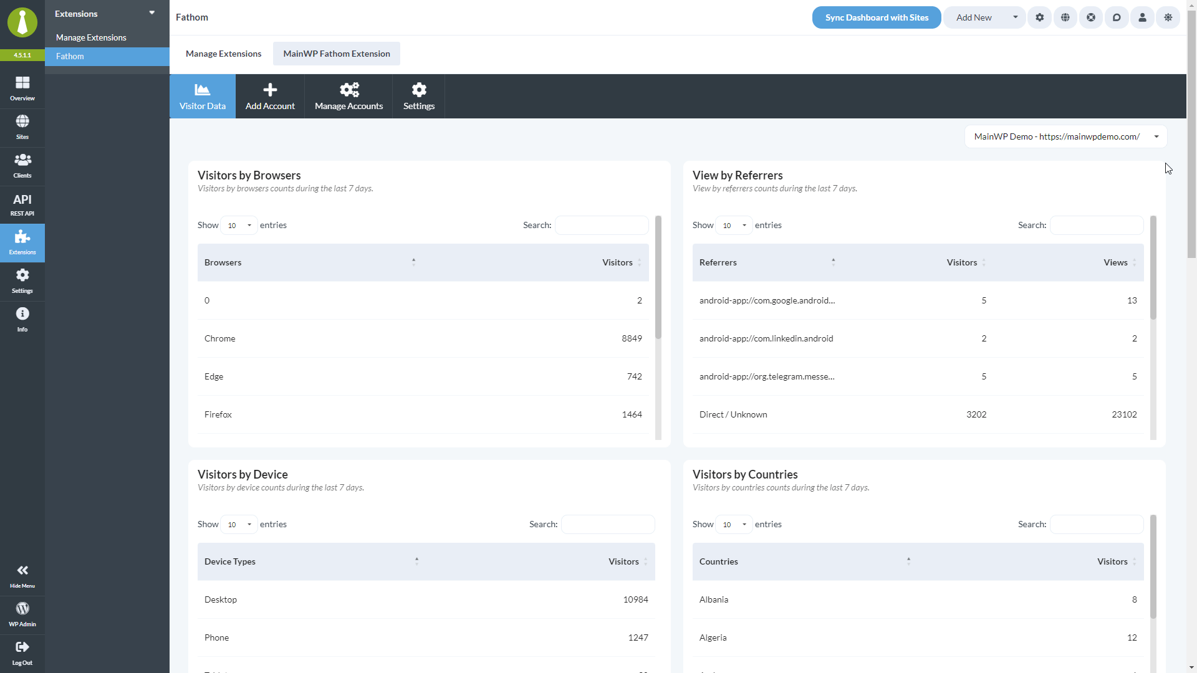Sort the Browsers column ascending

[x=413, y=262]
